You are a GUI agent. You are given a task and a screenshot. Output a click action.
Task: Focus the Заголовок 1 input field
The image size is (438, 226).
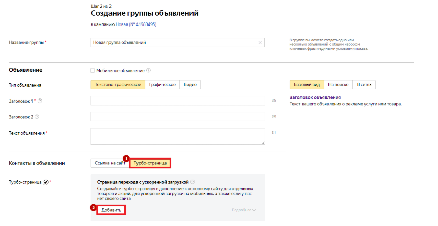[x=178, y=101]
